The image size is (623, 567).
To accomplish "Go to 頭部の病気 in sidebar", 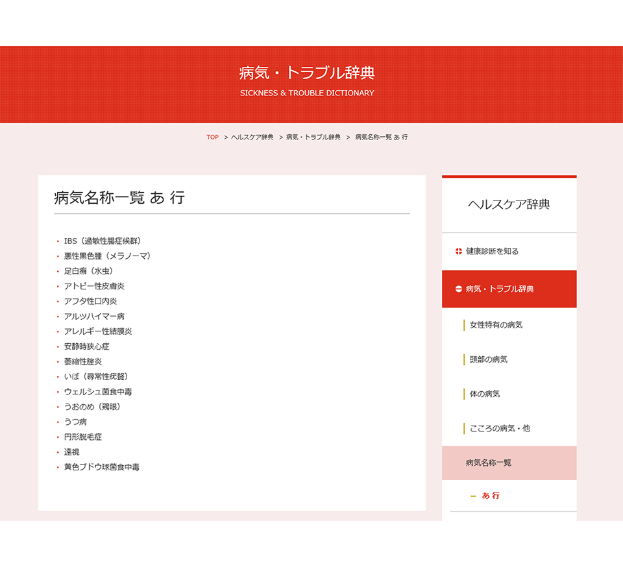I will tap(488, 360).
